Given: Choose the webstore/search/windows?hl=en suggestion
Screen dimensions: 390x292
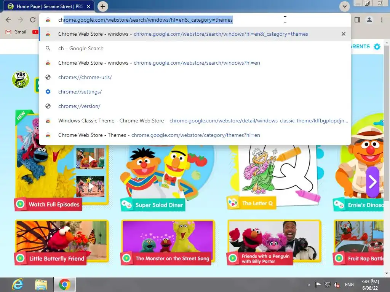Looking at the screenshot, I should [195, 63].
